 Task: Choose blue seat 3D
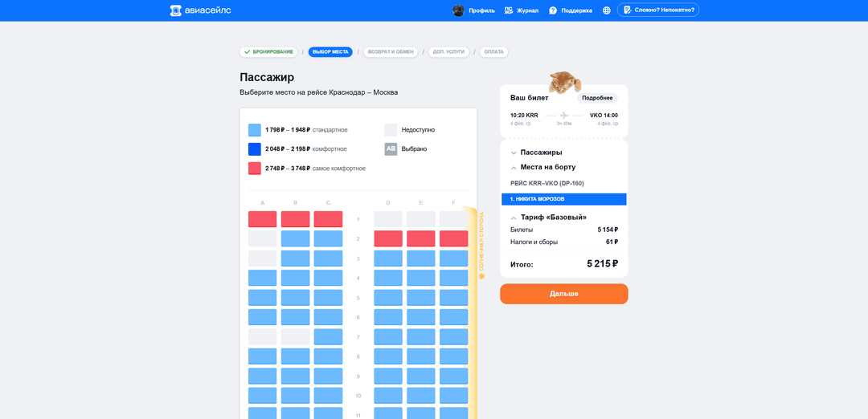click(388, 258)
